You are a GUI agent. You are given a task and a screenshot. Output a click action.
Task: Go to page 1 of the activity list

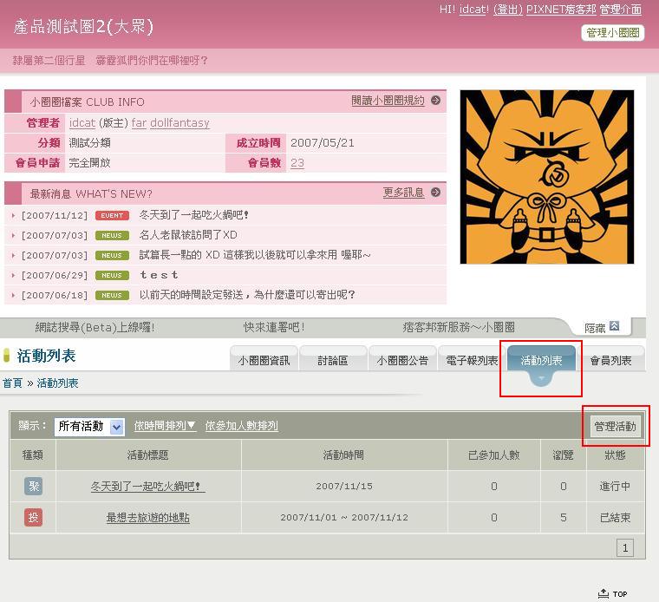point(625,547)
